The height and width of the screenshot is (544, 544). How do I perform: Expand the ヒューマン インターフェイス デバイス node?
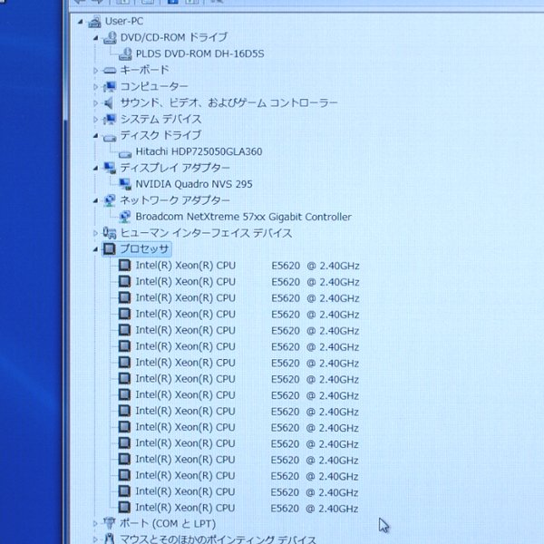coord(96,233)
